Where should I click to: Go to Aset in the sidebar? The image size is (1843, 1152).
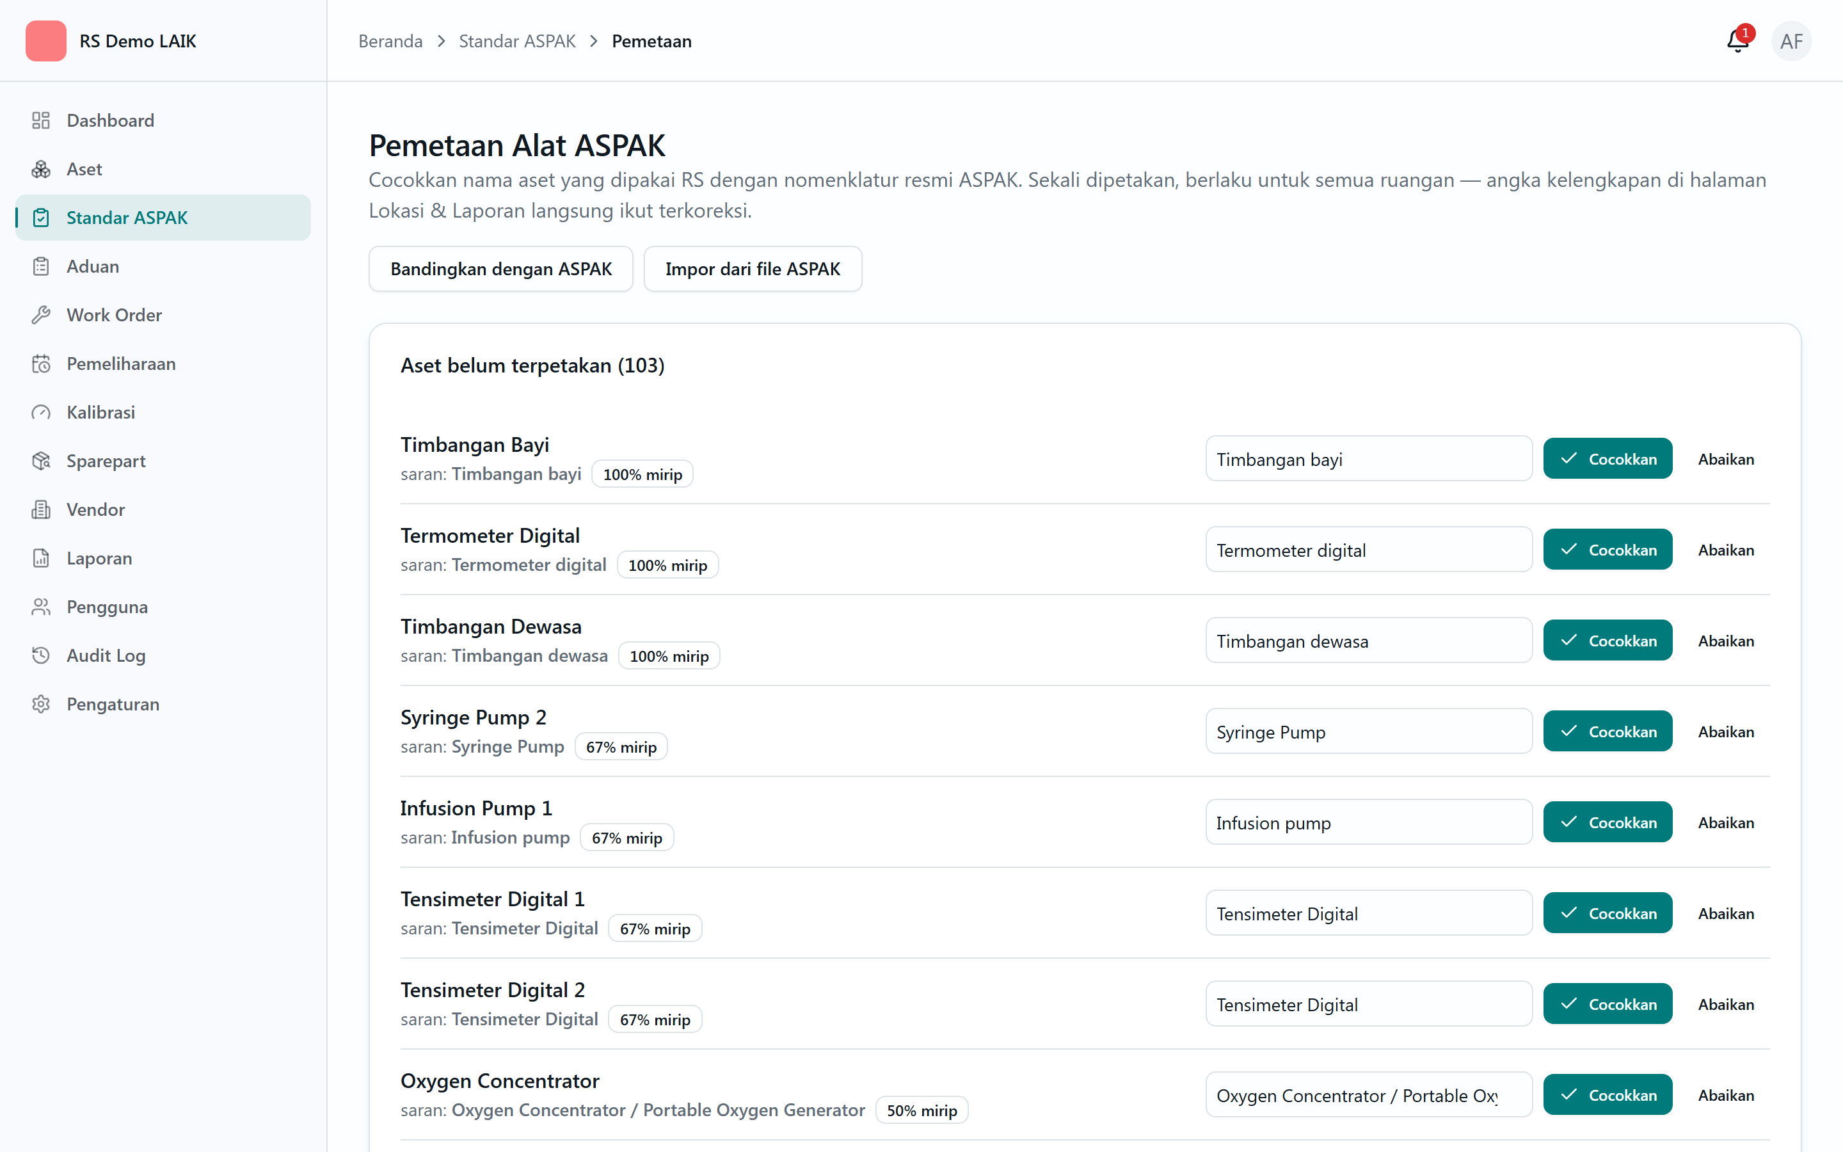click(163, 169)
